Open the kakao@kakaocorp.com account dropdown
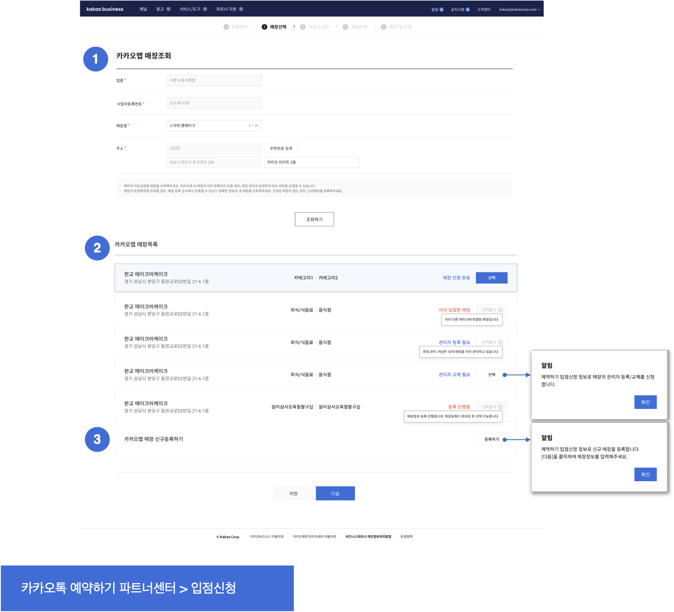Viewport: 674px width, 612px height. pyautogui.click(x=520, y=10)
